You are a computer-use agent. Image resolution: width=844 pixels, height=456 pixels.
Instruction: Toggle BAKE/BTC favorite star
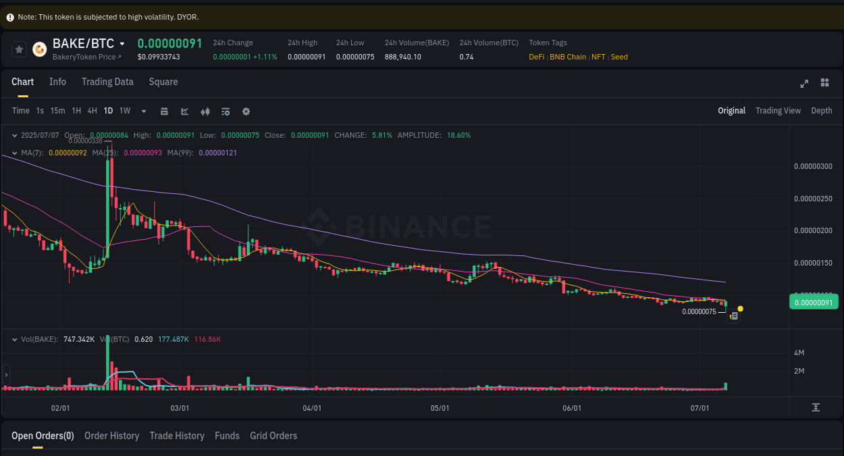[18, 49]
